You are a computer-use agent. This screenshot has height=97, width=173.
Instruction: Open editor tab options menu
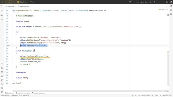click(x=167, y=6)
